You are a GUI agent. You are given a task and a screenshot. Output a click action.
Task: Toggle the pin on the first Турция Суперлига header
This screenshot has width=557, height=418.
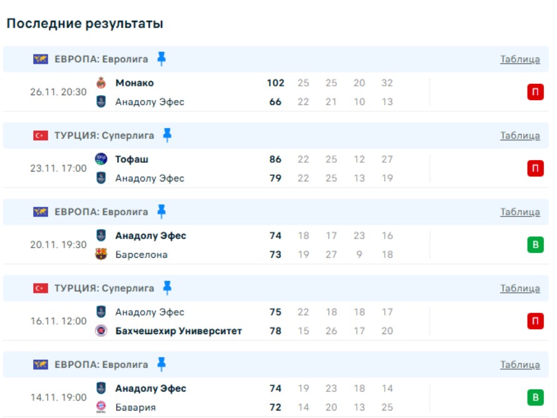167,135
